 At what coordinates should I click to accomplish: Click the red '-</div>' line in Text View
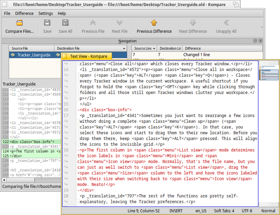(x=86, y=190)
